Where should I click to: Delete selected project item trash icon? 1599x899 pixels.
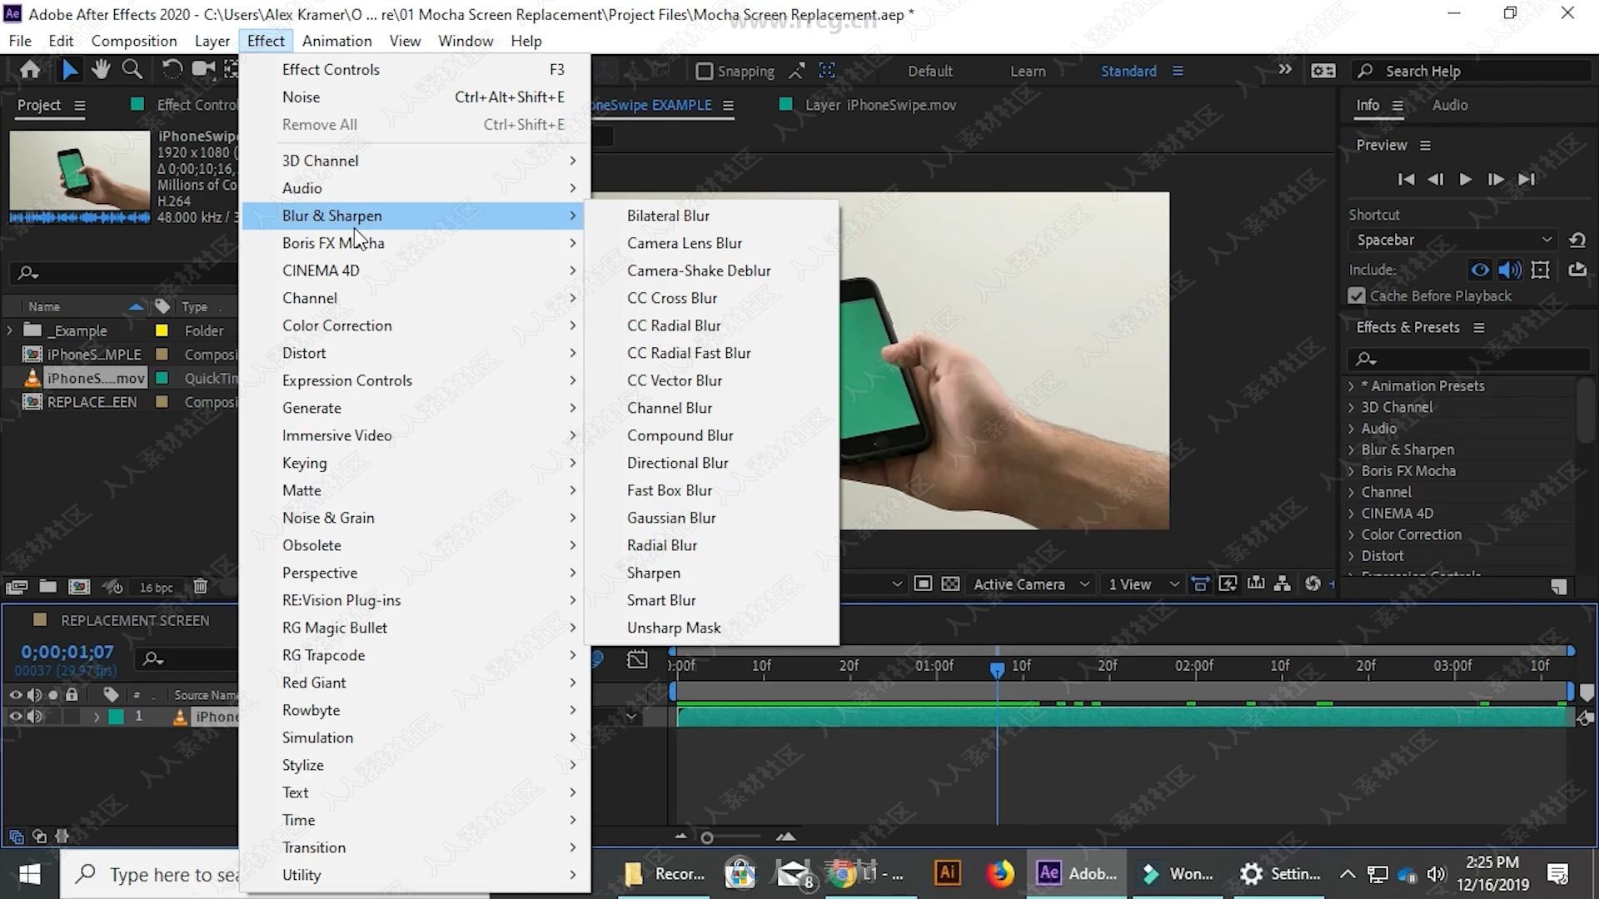tap(200, 587)
